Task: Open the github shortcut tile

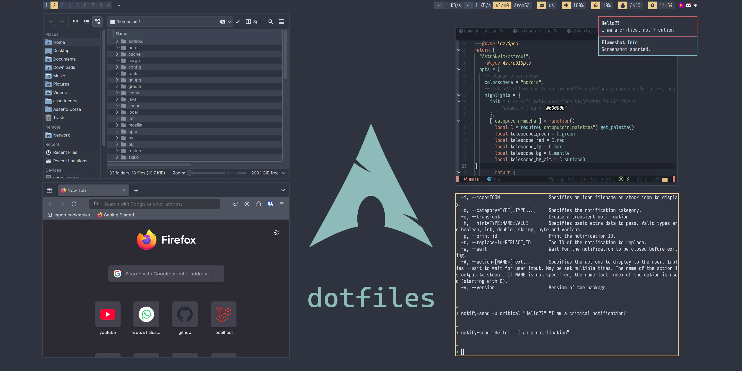Action: tap(185, 314)
